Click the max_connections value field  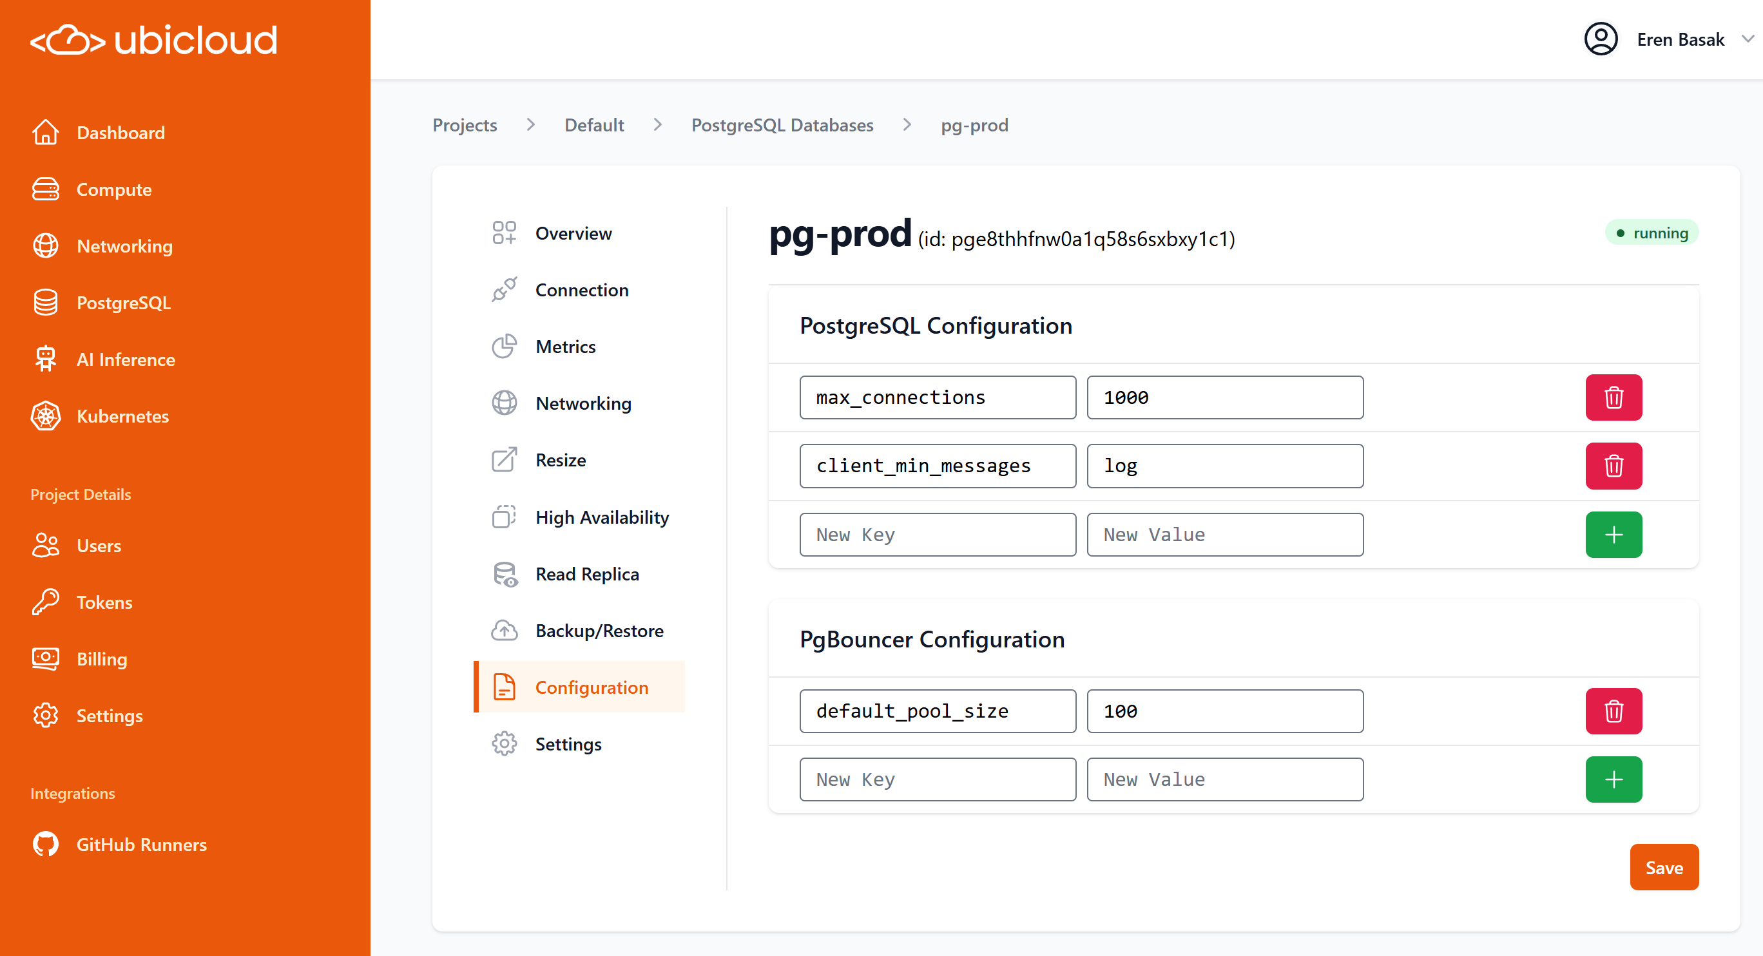point(1224,397)
